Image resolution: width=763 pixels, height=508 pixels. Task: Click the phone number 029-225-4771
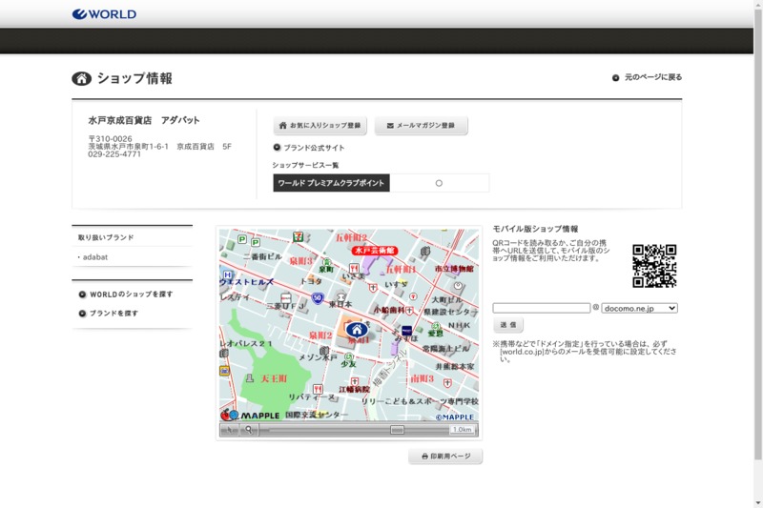114,154
